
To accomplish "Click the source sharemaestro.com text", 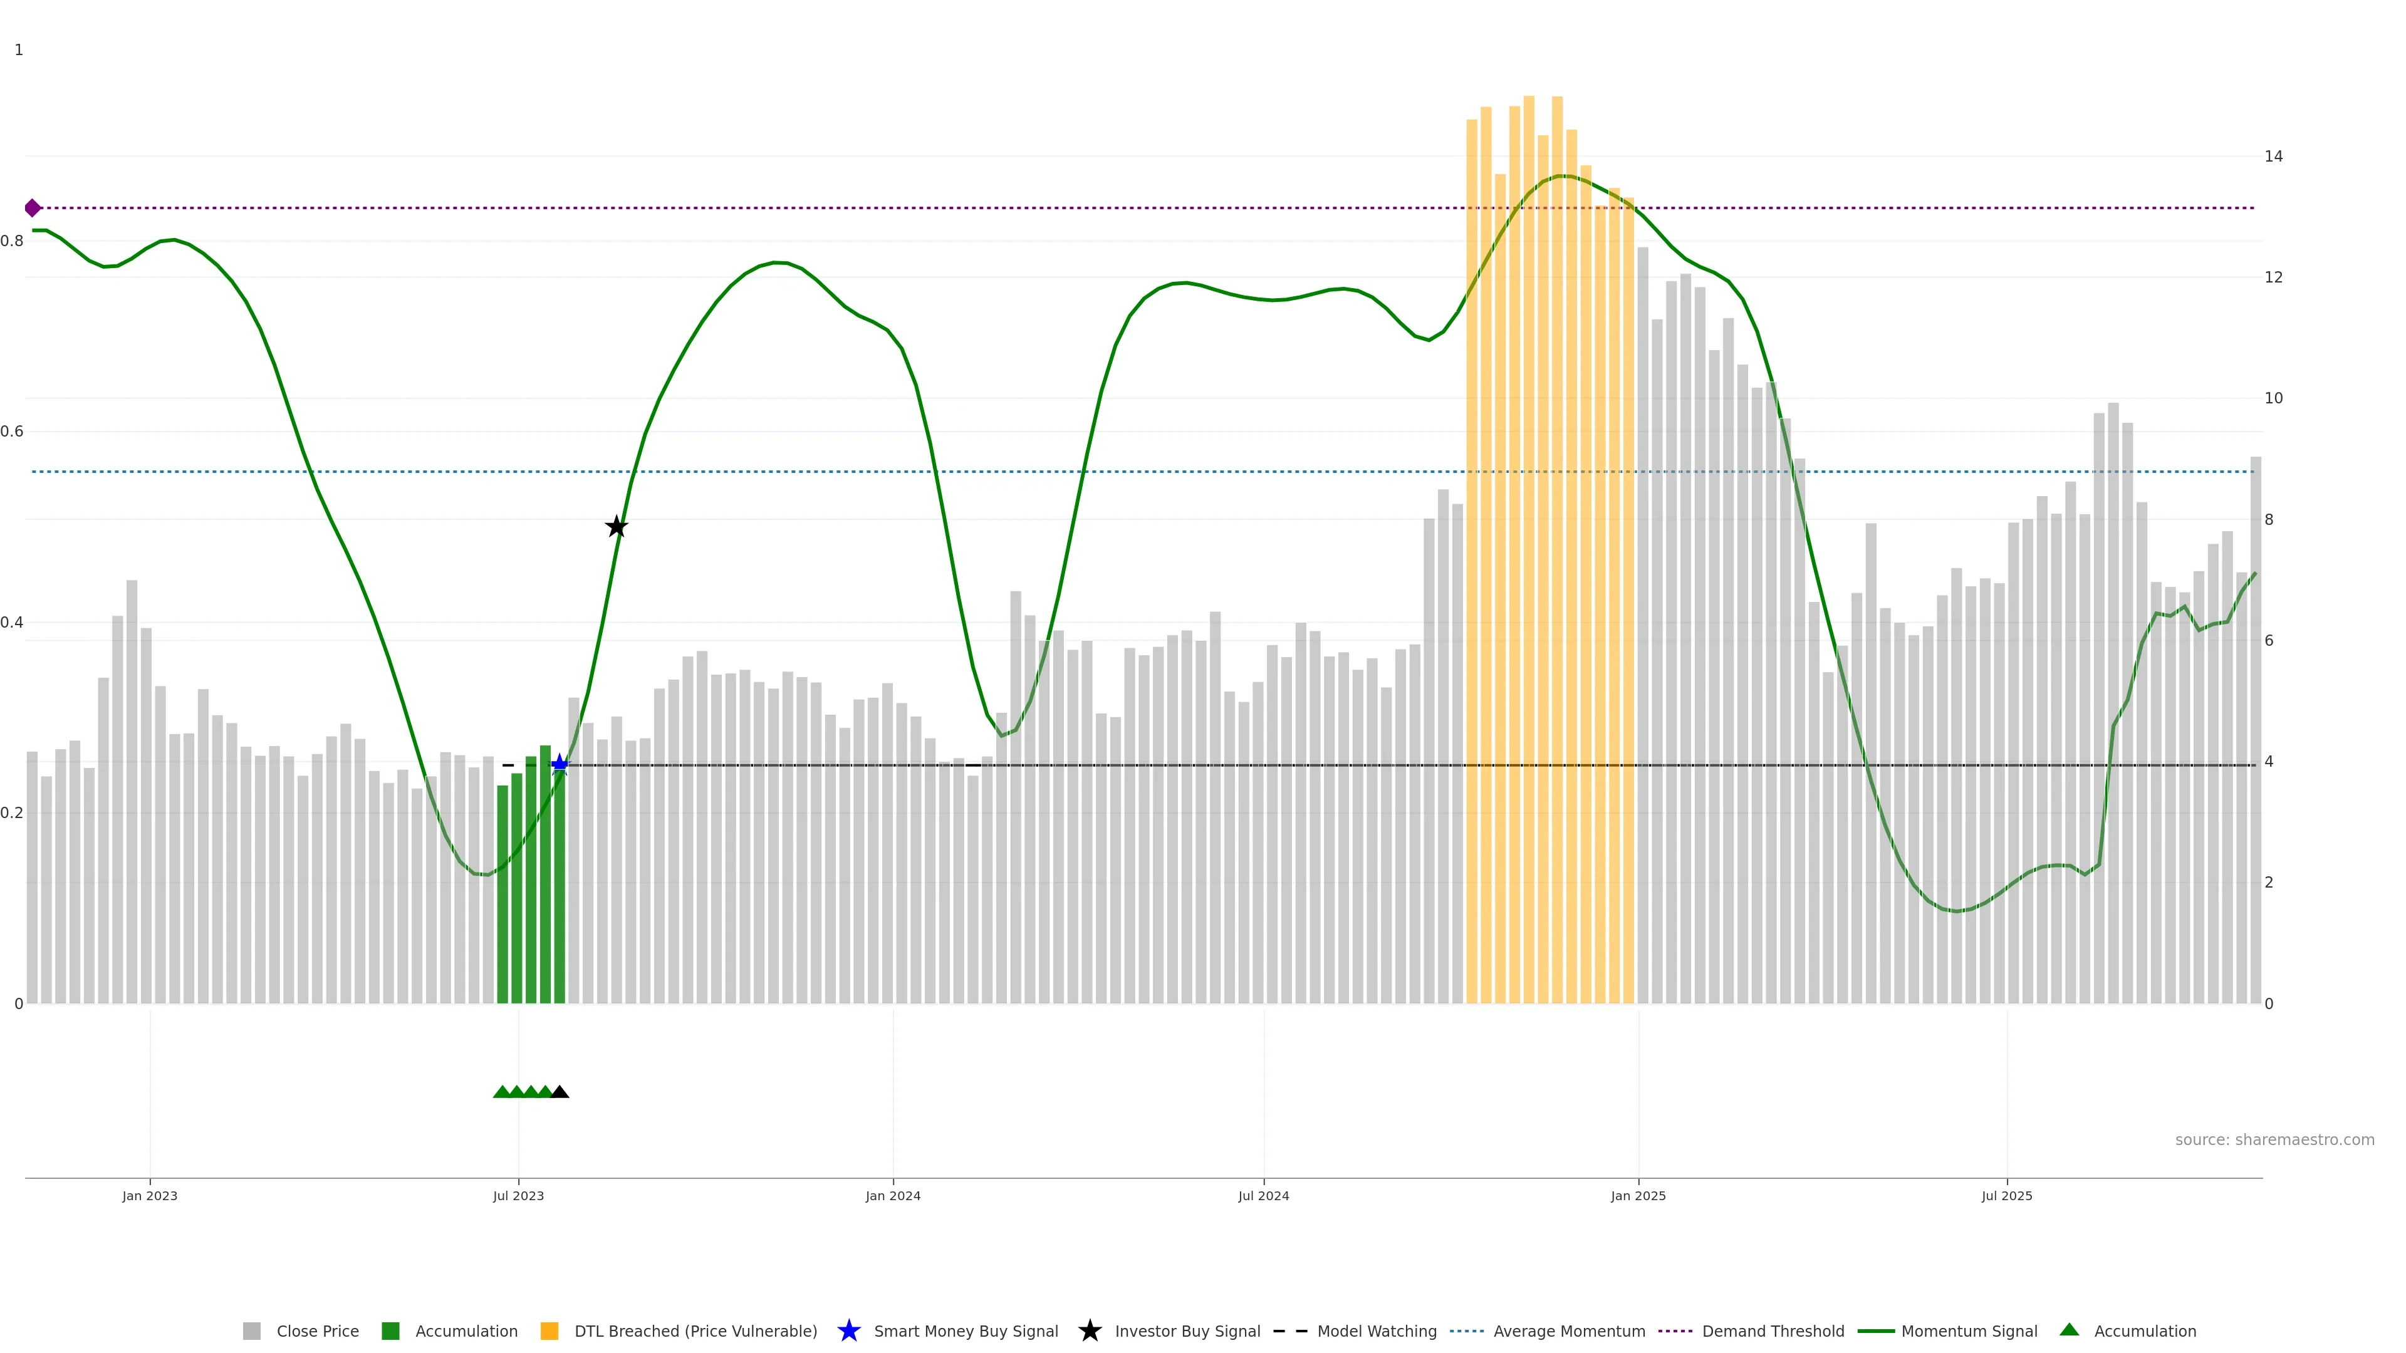I will [2274, 1140].
